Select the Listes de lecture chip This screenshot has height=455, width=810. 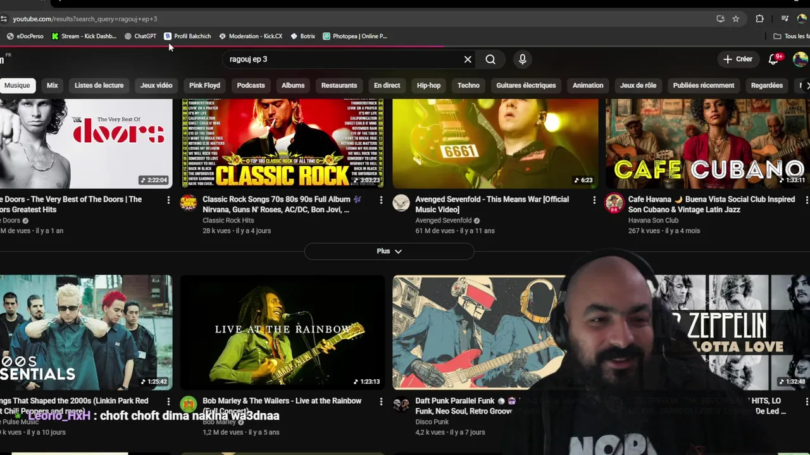coord(99,85)
